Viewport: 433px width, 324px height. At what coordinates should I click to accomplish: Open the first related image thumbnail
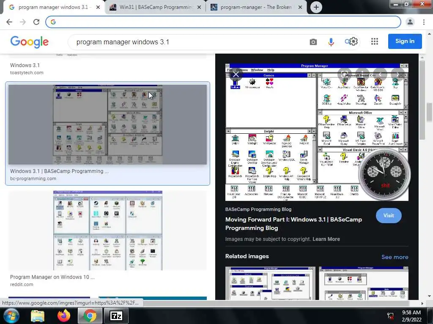270,283
